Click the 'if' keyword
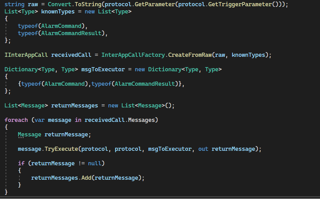This screenshot has height=199, width=320. tap(21, 163)
